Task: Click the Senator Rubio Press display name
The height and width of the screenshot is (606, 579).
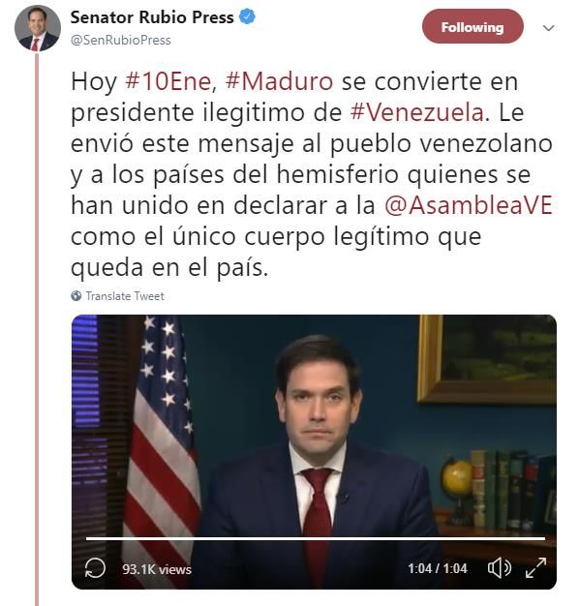Action: (x=152, y=17)
